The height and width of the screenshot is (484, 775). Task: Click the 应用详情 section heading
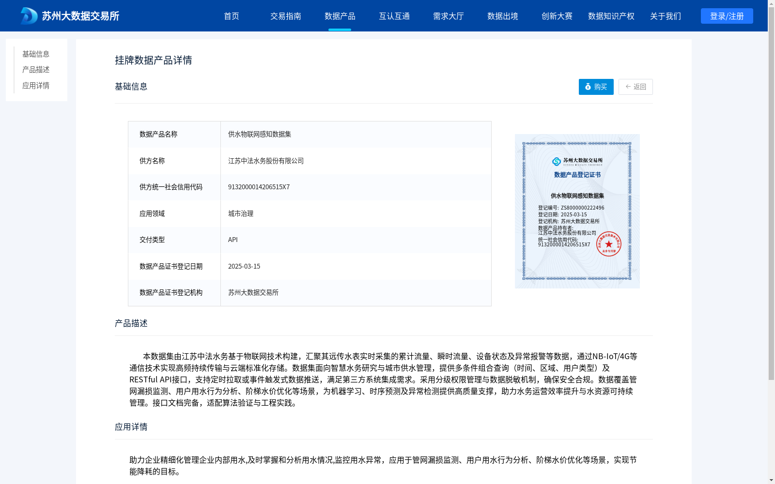pyautogui.click(x=131, y=427)
